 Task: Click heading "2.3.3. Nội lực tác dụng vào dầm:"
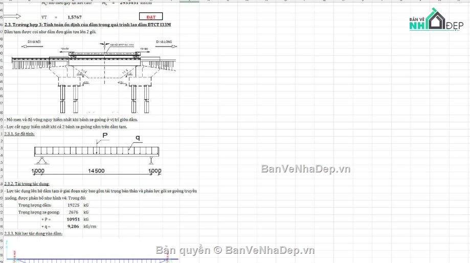[x=33, y=233]
